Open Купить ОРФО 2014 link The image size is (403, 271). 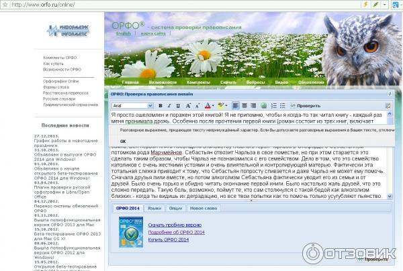point(169,239)
